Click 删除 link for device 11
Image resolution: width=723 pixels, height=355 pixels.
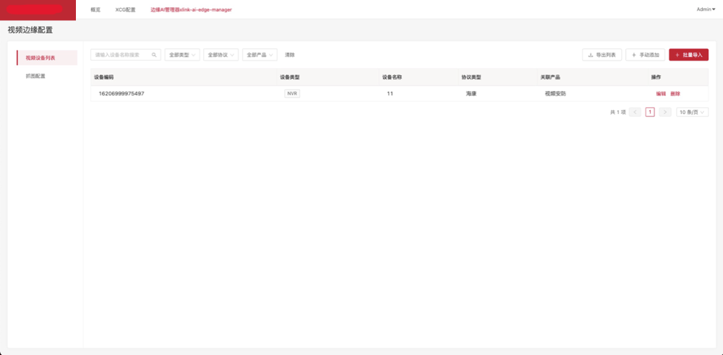click(675, 94)
